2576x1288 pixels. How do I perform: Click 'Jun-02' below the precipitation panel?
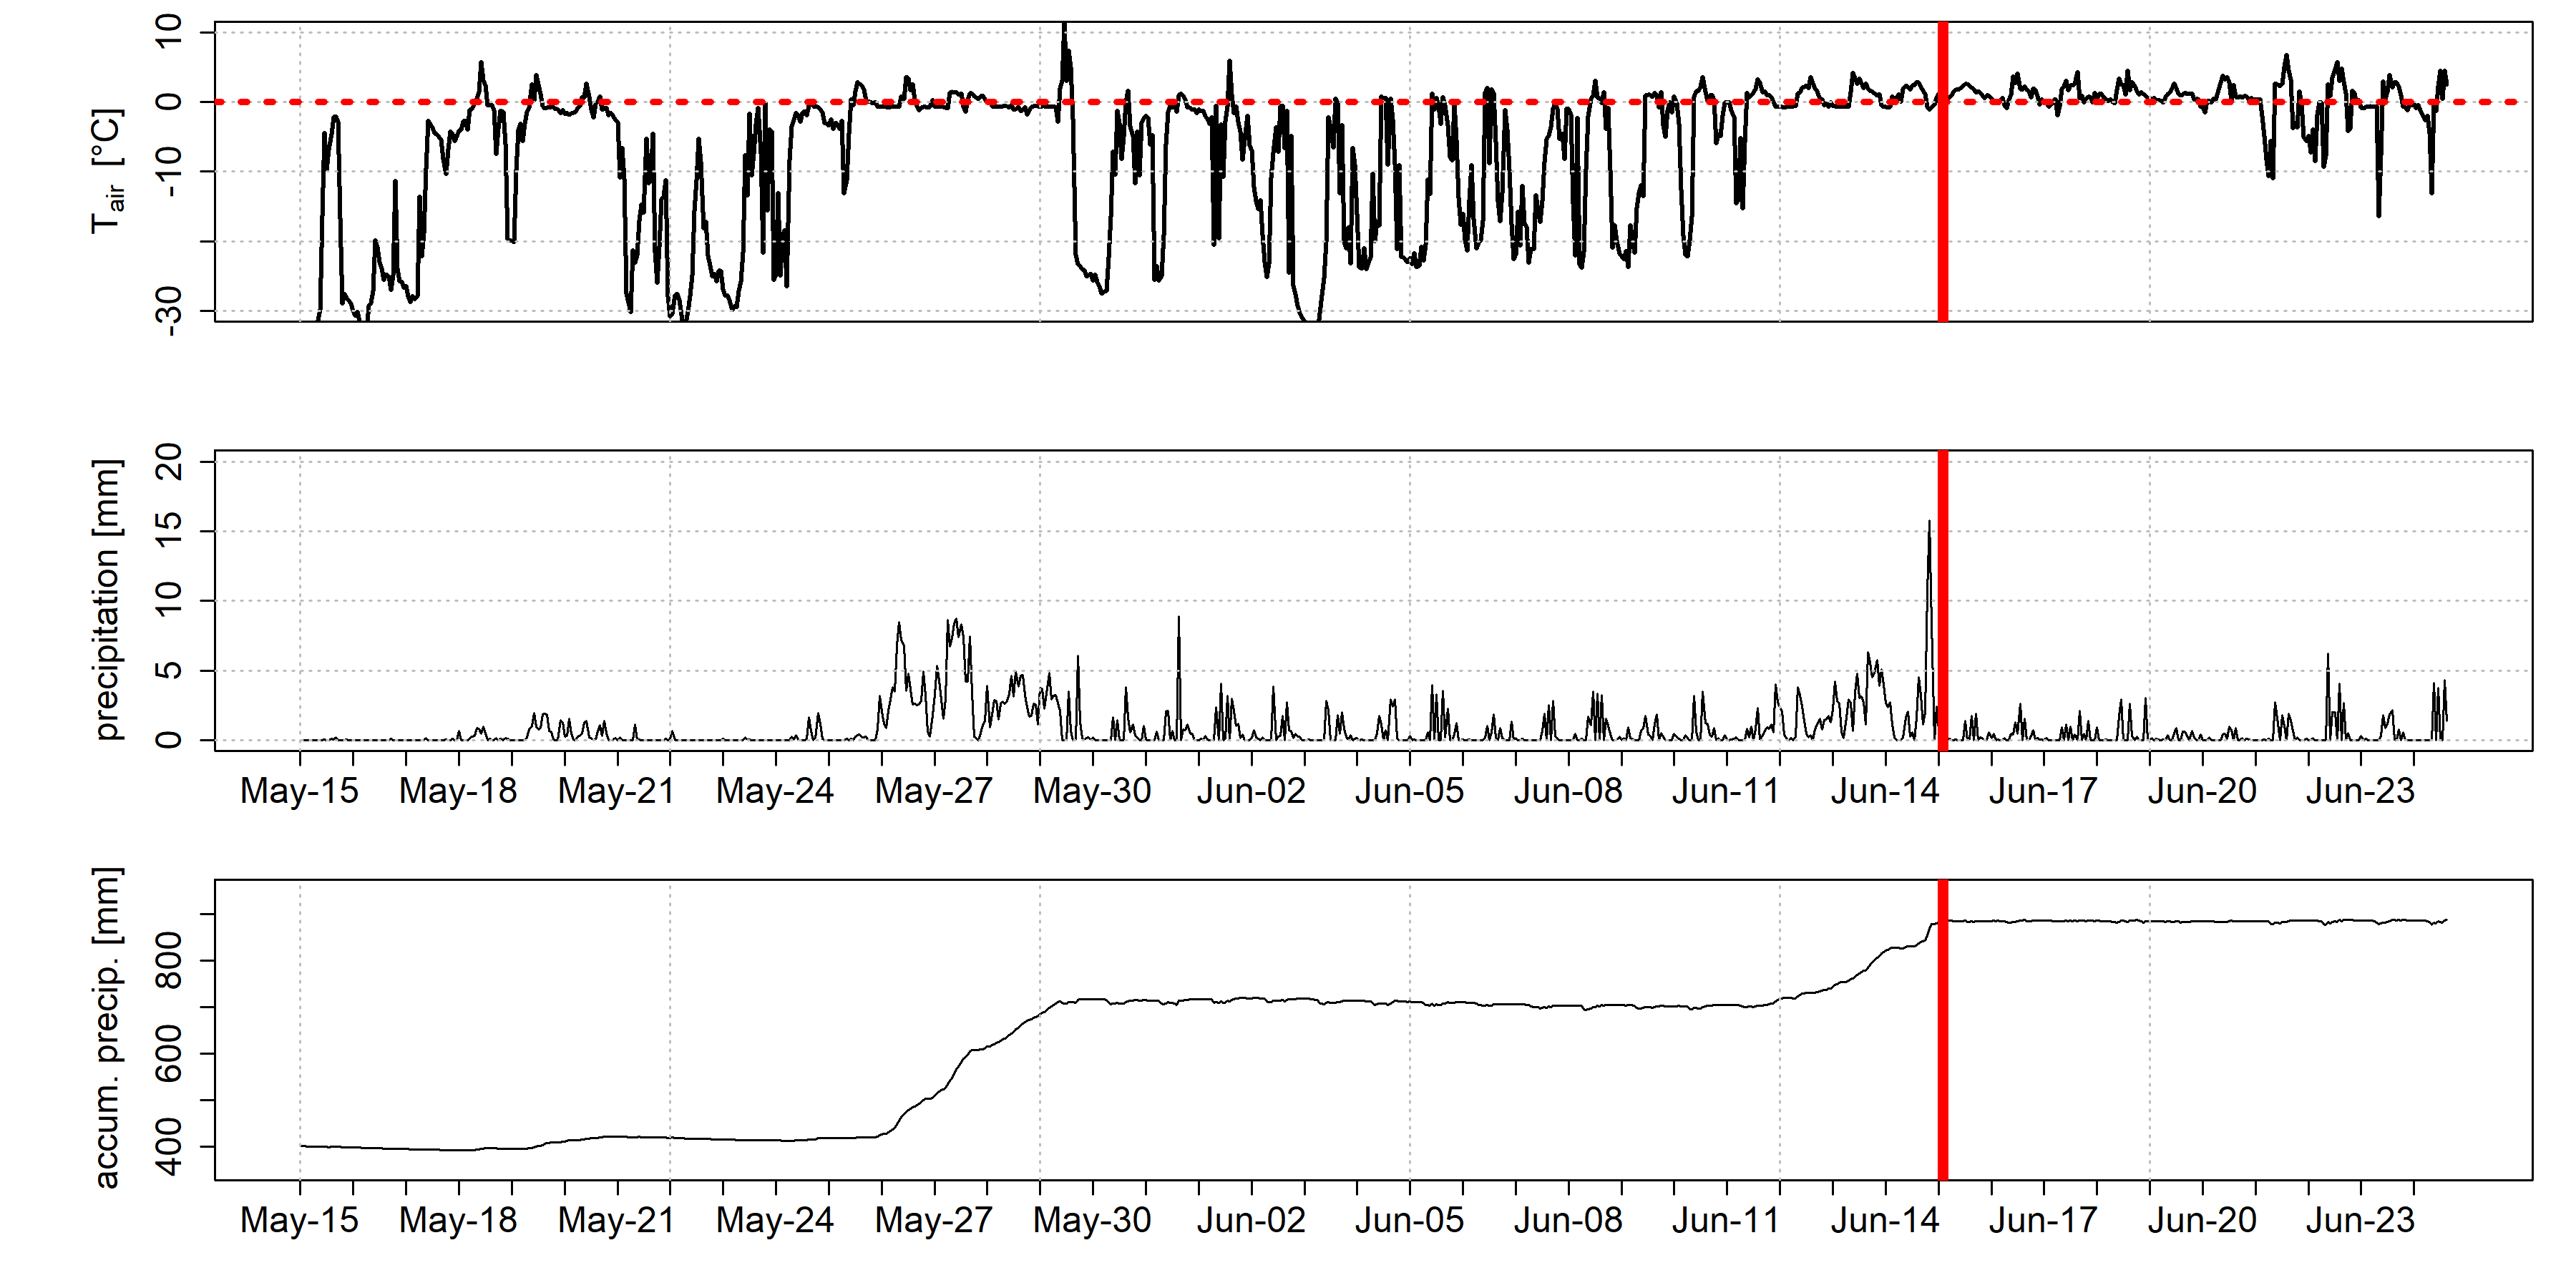pyautogui.click(x=1251, y=791)
